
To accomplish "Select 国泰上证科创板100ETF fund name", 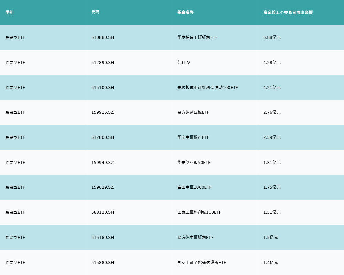I will point(199,212).
